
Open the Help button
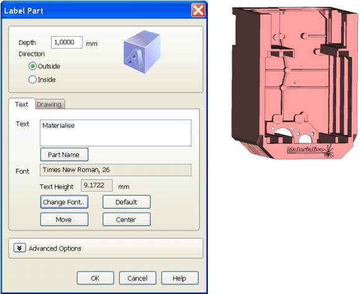coord(180,278)
